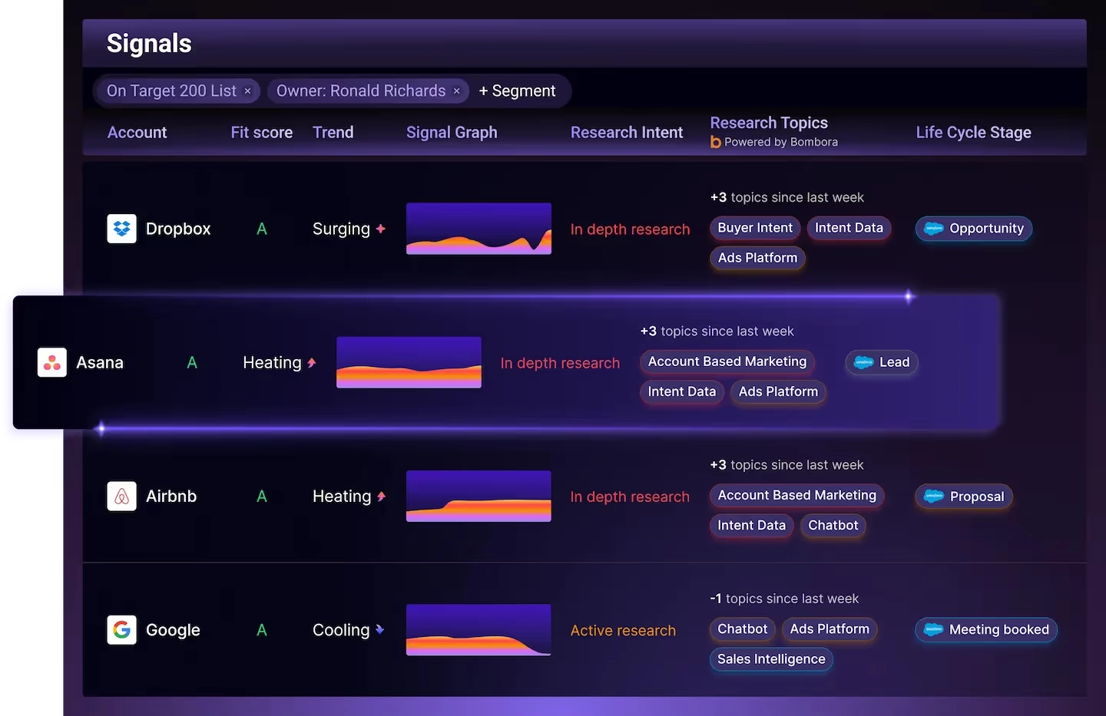The image size is (1106, 716).
Task: Click the Salesforce icon in Proposal badge
Action: [x=934, y=497]
